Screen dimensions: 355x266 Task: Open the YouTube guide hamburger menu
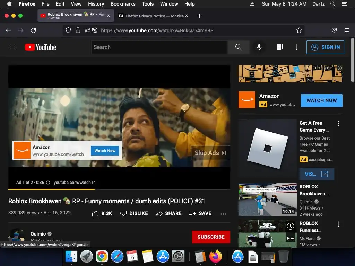click(12, 47)
